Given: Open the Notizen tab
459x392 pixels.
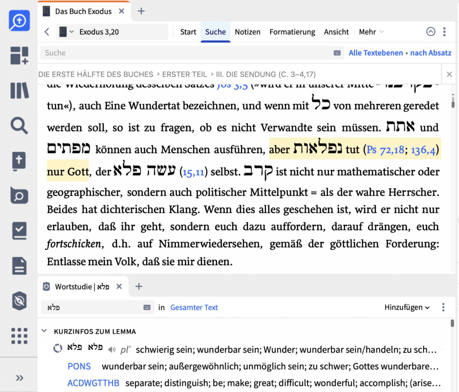Looking at the screenshot, I should point(247,32).
